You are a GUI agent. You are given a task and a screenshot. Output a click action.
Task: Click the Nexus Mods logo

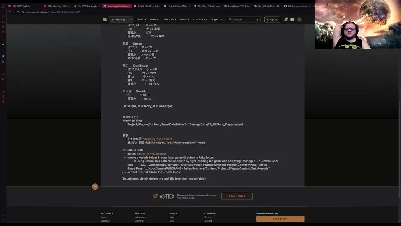[x=105, y=19]
